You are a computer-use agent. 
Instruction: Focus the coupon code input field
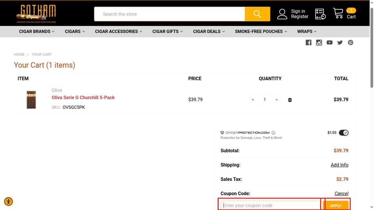click(270, 205)
